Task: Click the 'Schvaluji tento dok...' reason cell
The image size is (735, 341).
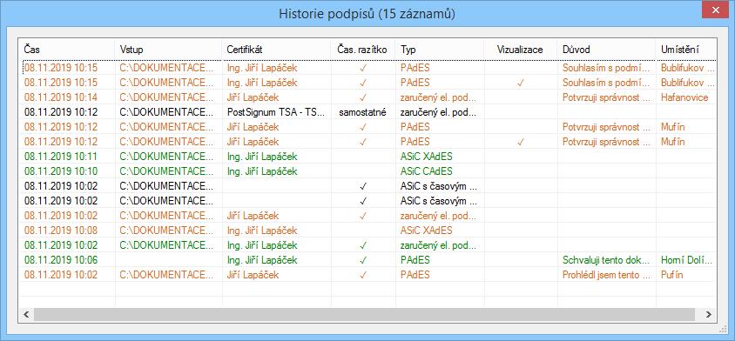Action: point(606,260)
